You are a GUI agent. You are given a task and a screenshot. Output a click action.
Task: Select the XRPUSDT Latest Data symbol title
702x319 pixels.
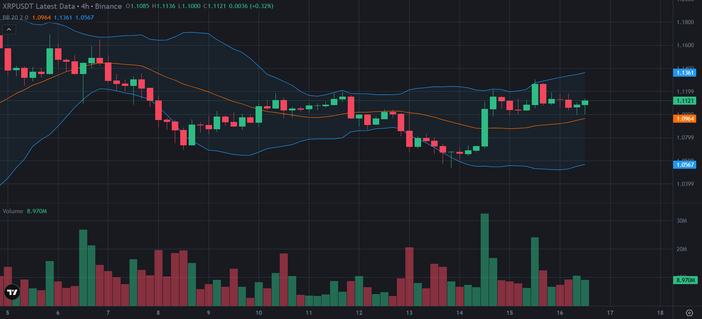(x=39, y=6)
